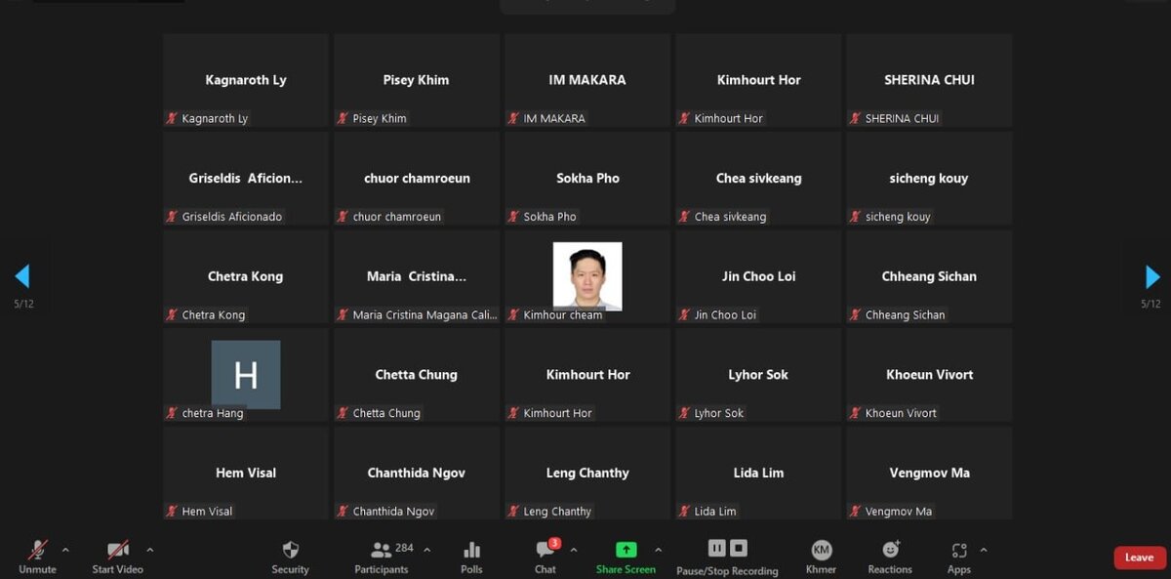
Task: Open the Participants panel
Action: 382,550
